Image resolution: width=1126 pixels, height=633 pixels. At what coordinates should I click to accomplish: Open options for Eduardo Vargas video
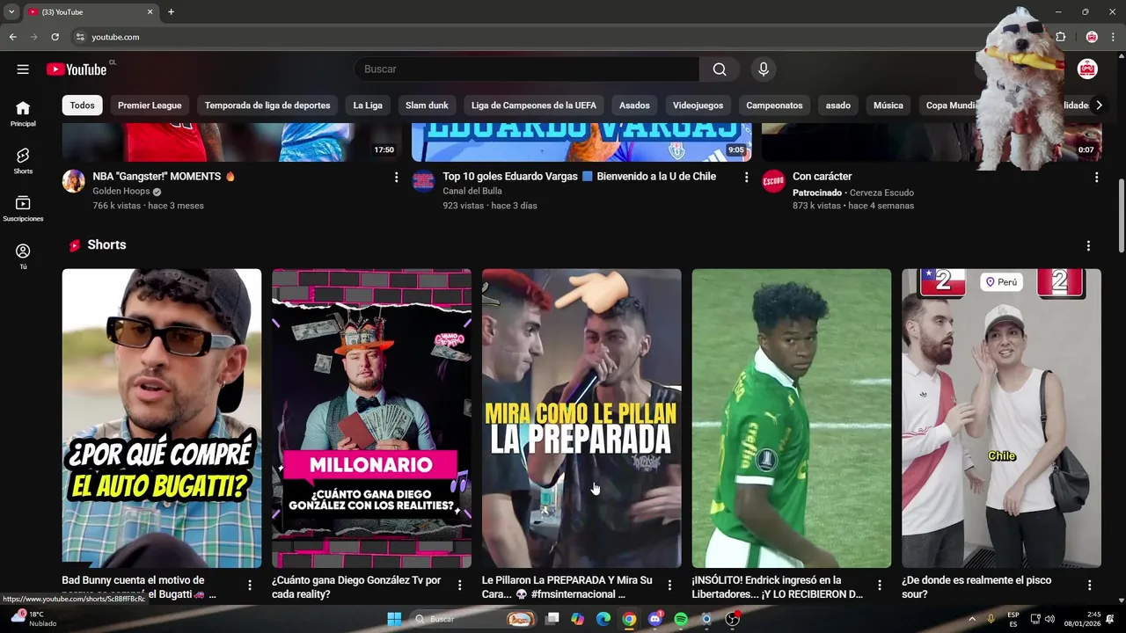point(747,178)
